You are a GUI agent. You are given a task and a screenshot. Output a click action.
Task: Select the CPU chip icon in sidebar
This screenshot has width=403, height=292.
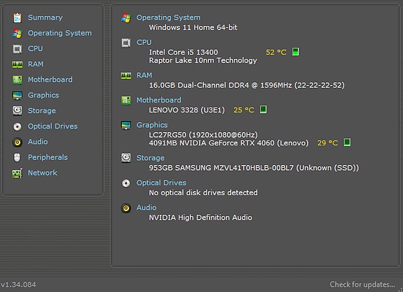(x=18, y=48)
